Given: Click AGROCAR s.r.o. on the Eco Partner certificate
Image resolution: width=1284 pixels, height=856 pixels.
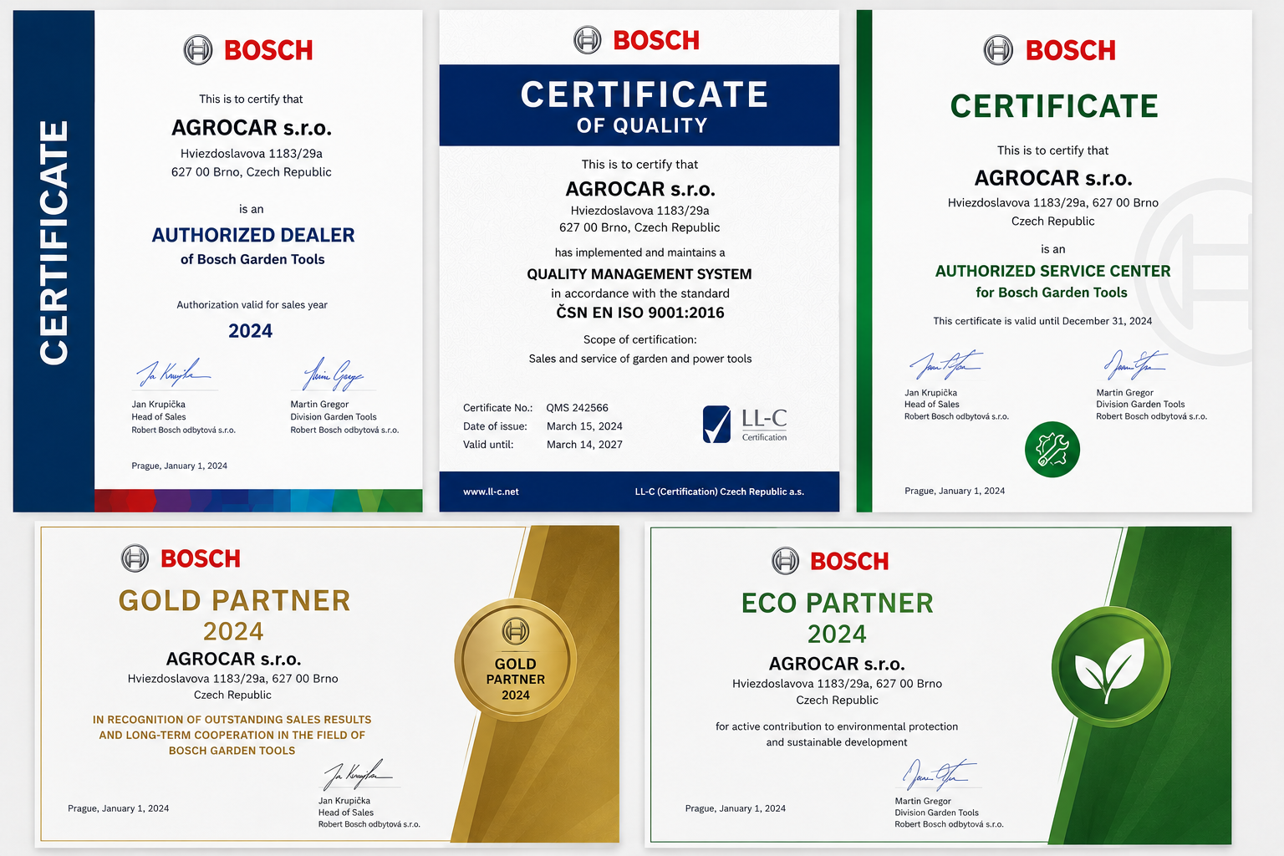Looking at the screenshot, I should pos(838,664).
